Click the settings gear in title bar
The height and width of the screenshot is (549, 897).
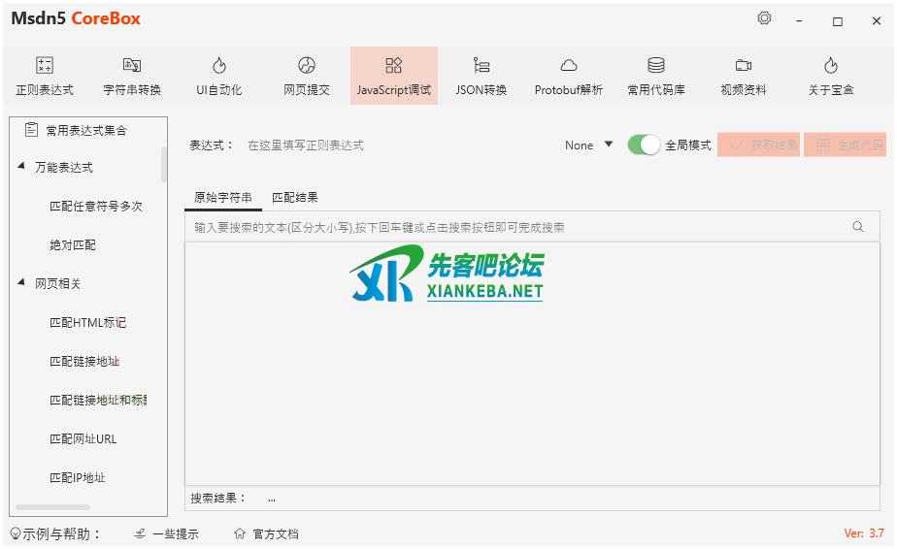[x=764, y=18]
